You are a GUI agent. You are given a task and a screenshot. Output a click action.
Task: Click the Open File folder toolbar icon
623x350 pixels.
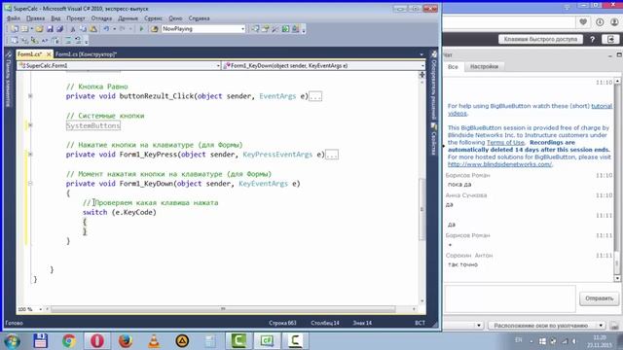click(x=39, y=29)
